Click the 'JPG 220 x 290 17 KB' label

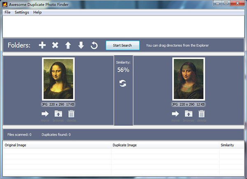tap(58, 104)
